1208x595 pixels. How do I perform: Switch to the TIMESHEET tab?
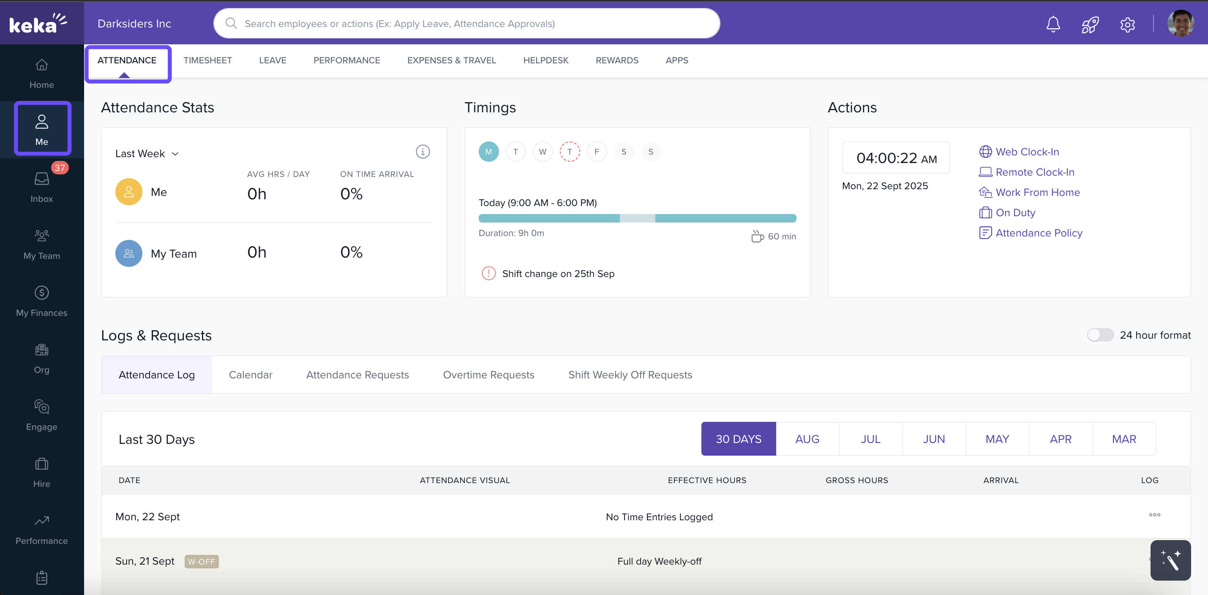coord(207,60)
